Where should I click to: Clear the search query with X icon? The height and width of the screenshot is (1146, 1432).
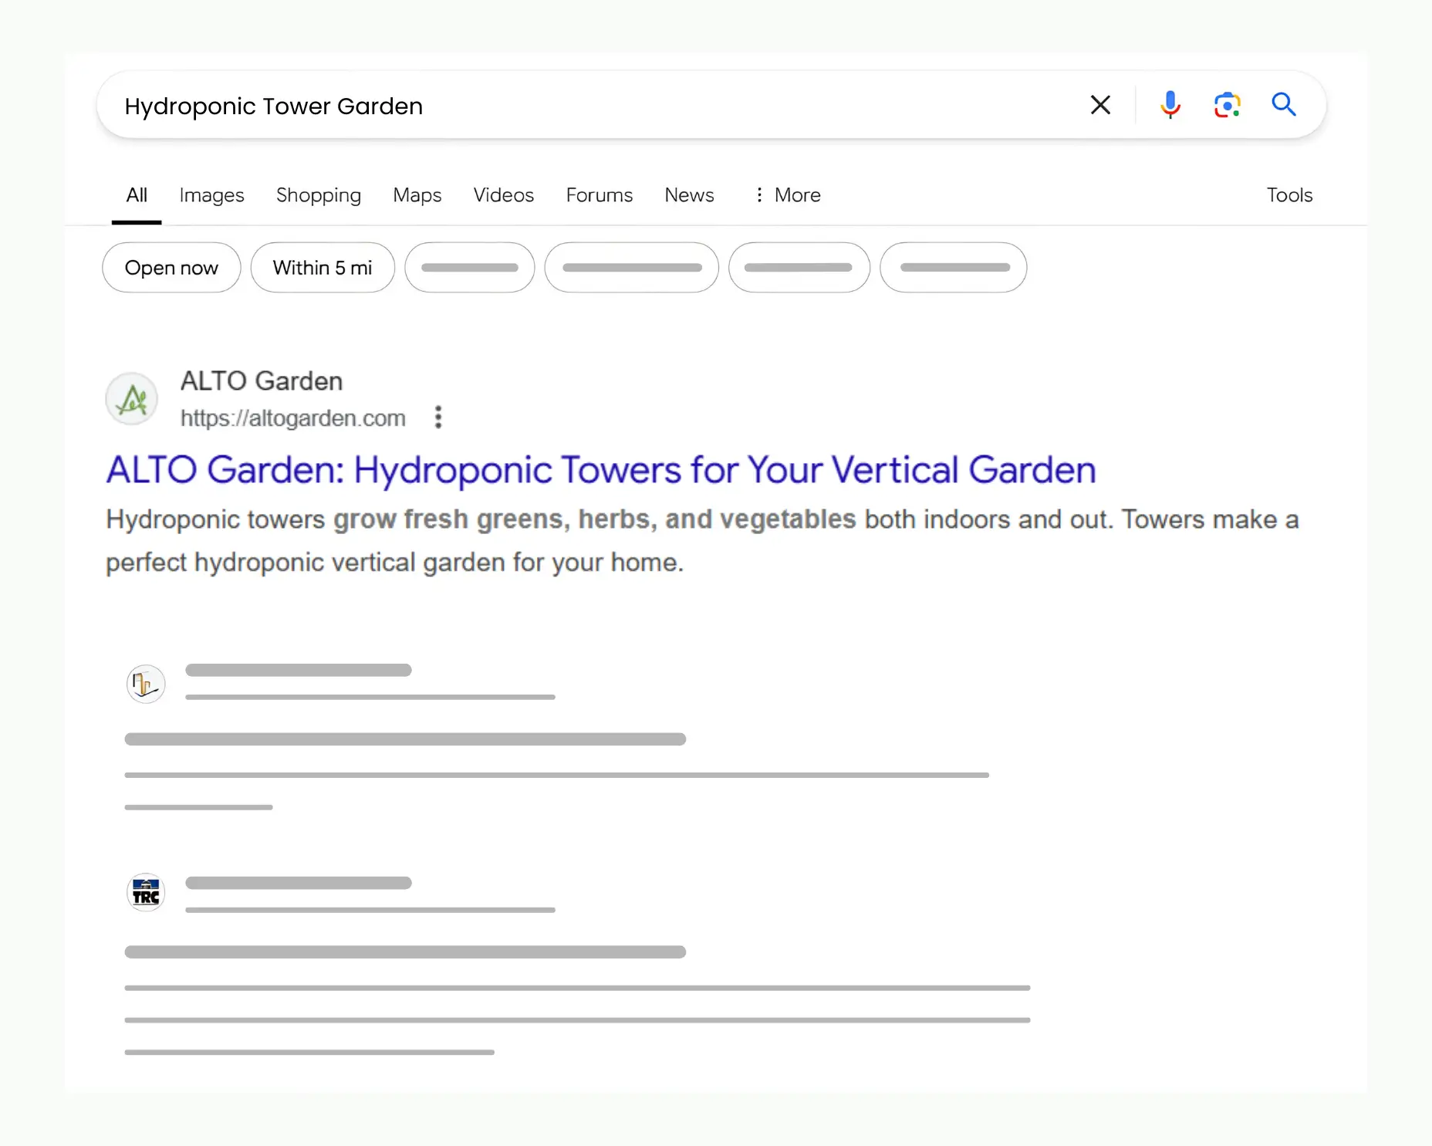[1100, 105]
